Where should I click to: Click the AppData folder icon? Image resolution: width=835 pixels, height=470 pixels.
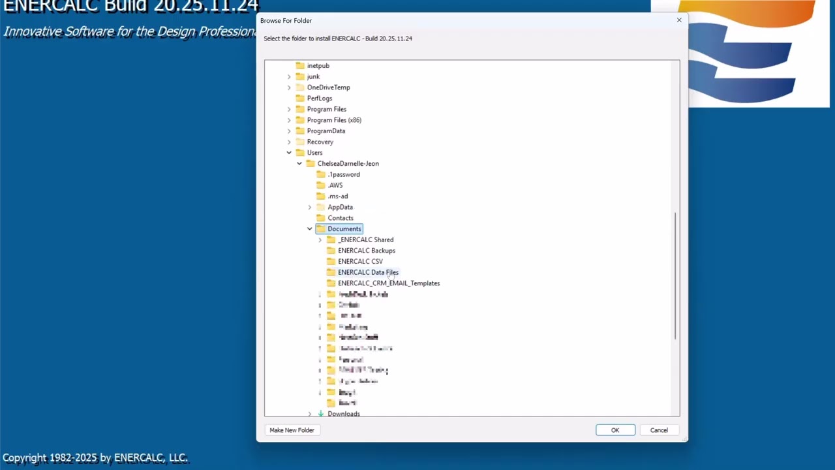pyautogui.click(x=321, y=207)
